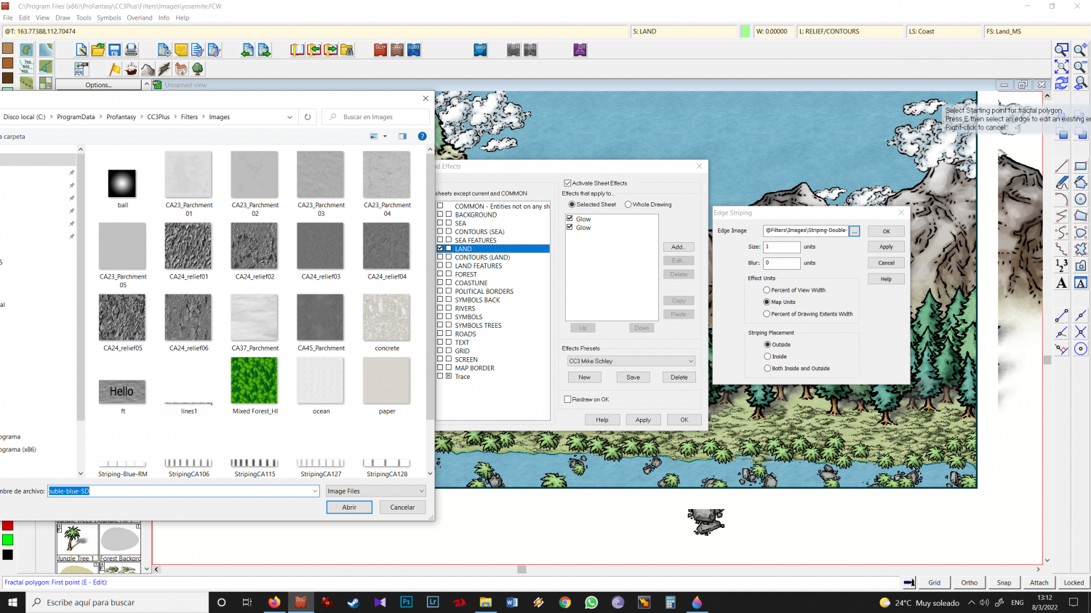Screen dimensions: 1091x613
Task: Toggle Activate Sheet Effects checkbox
Action: pyautogui.click(x=568, y=183)
